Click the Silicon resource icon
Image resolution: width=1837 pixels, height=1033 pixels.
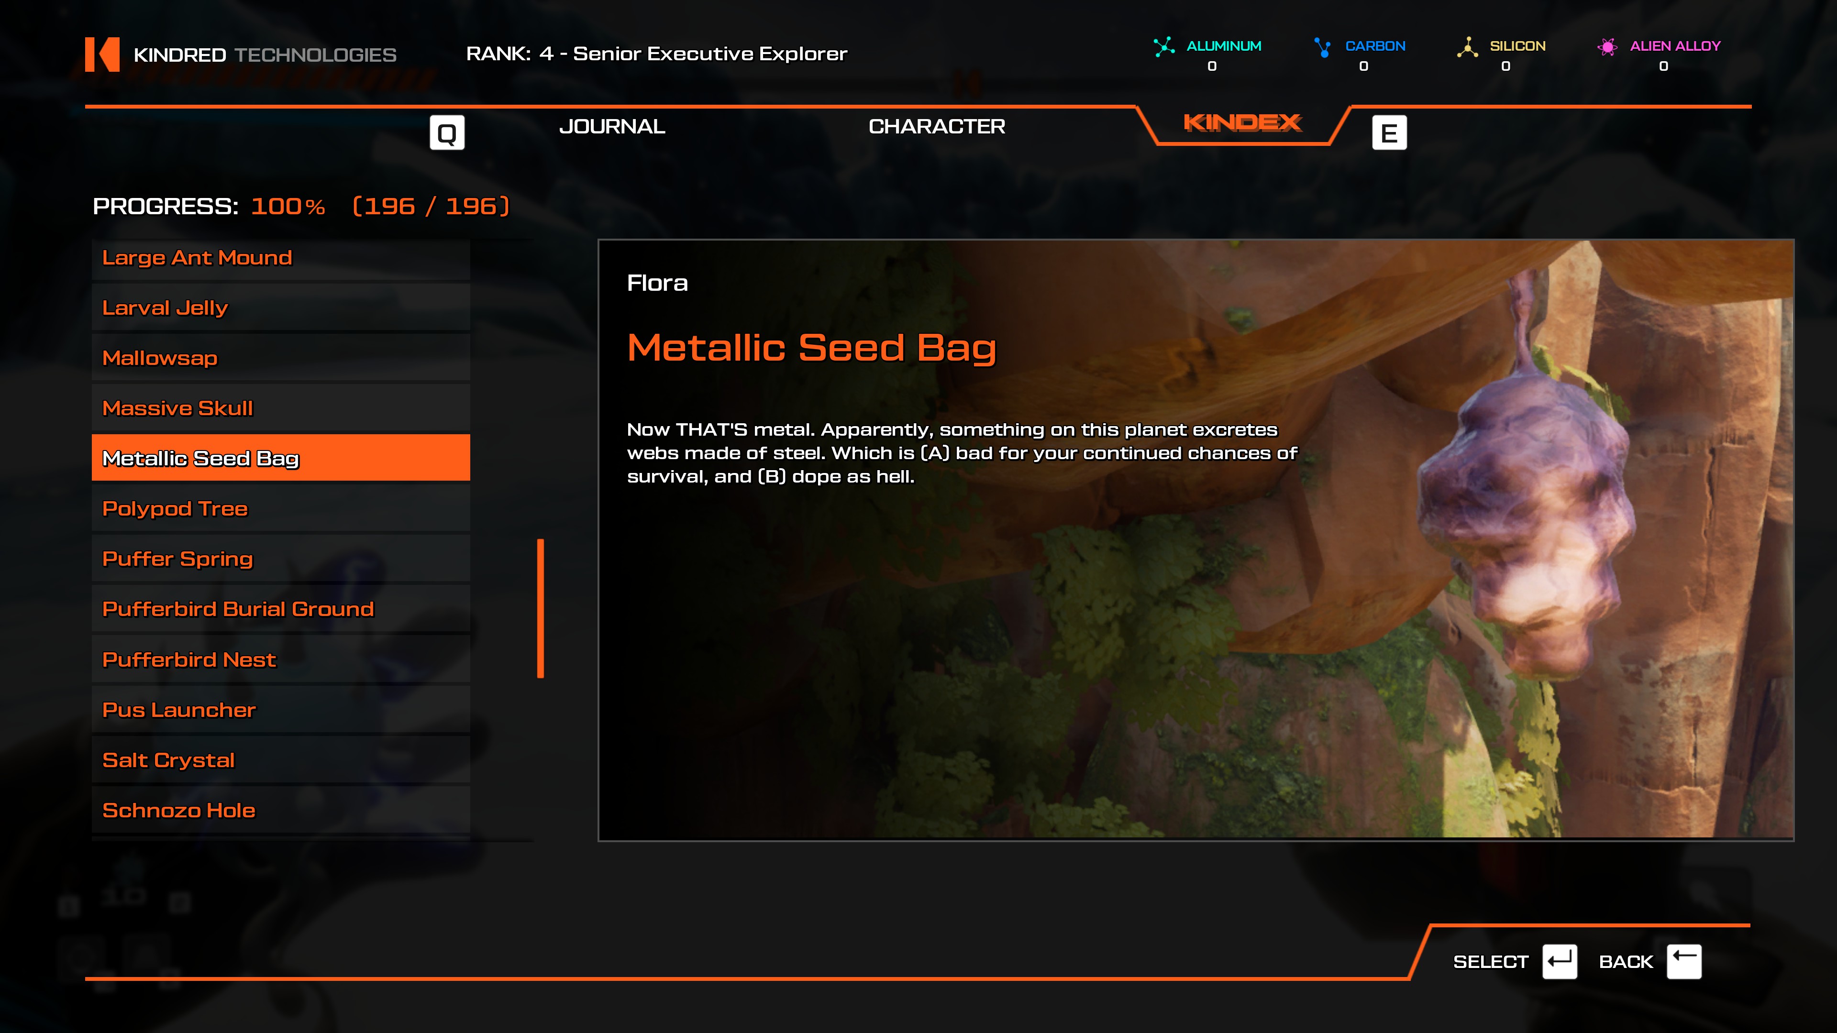1468,47
